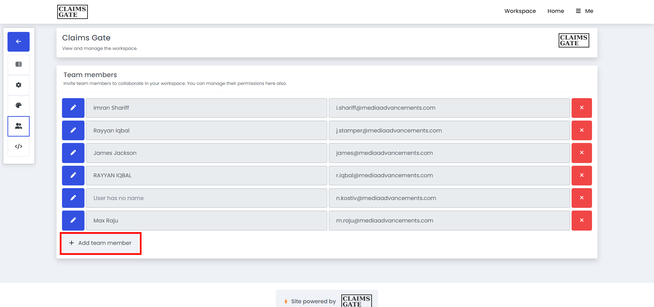This screenshot has height=307, width=654.
Task: Click Add team member button
Action: [x=100, y=243]
